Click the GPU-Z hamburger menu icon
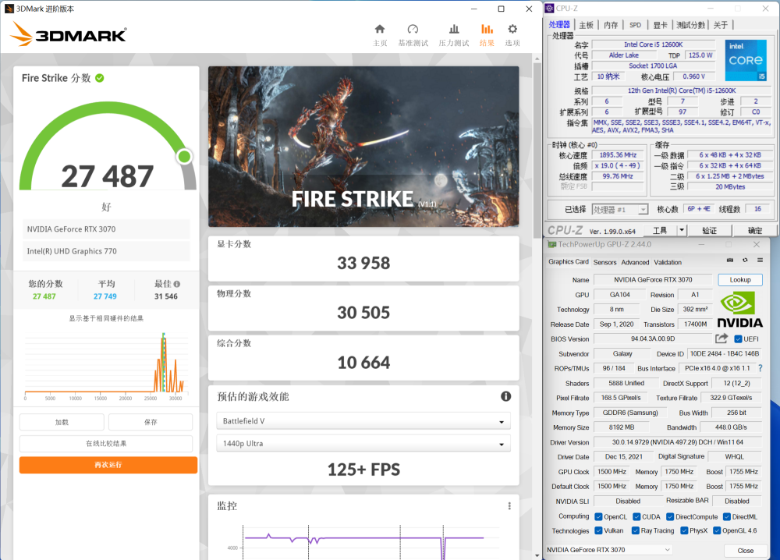The image size is (780, 560). 760,261
